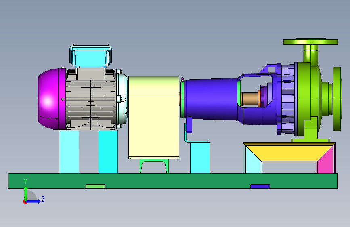
Task: Pick the gray finned motor housing
Action: [91, 98]
